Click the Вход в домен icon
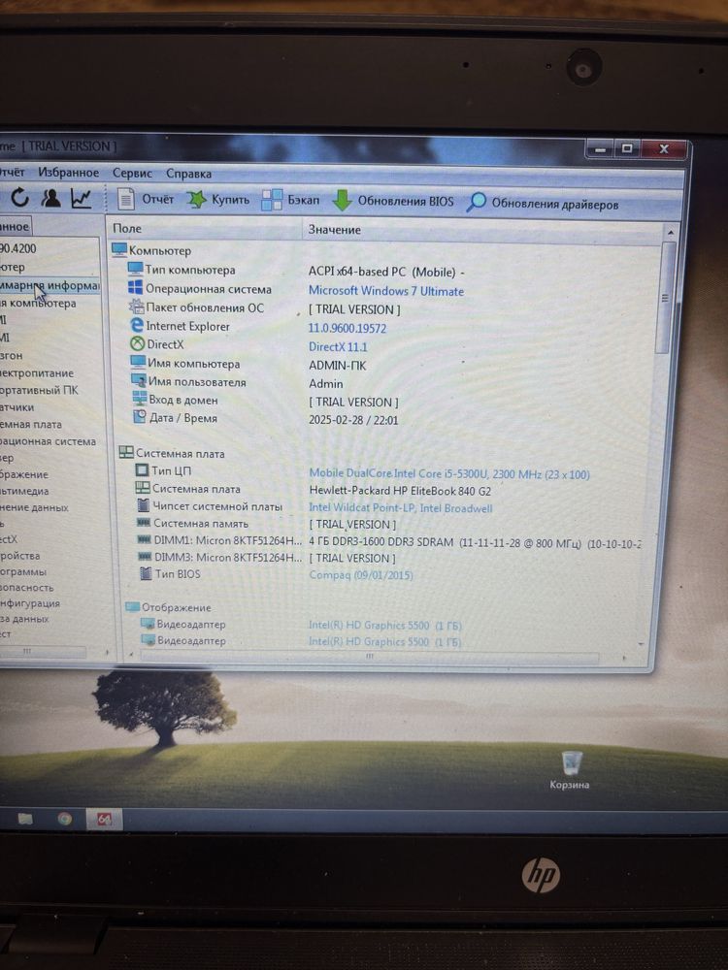Screen dimensions: 728x970 coord(140,399)
